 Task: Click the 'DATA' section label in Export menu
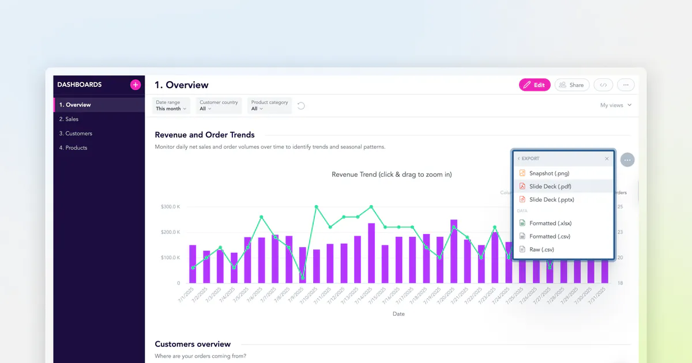522,211
